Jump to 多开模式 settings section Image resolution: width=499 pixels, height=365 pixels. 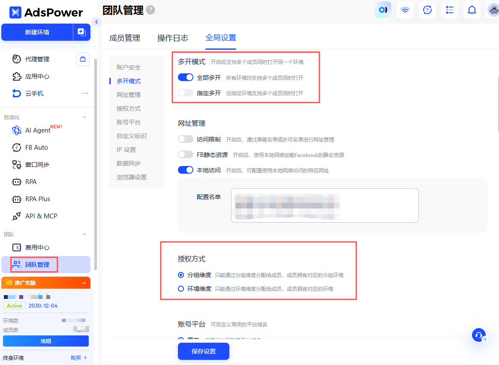pos(129,81)
